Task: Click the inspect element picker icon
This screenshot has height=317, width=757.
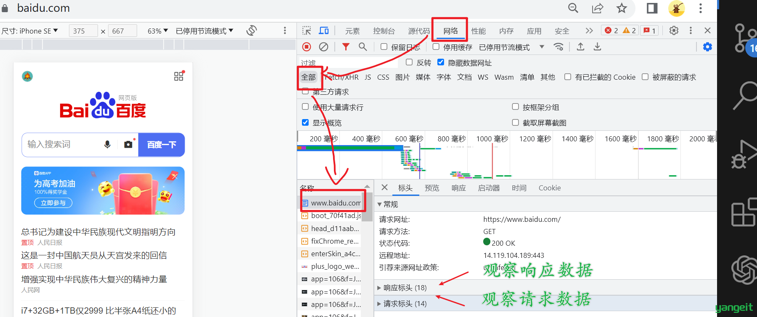Action: tap(307, 31)
